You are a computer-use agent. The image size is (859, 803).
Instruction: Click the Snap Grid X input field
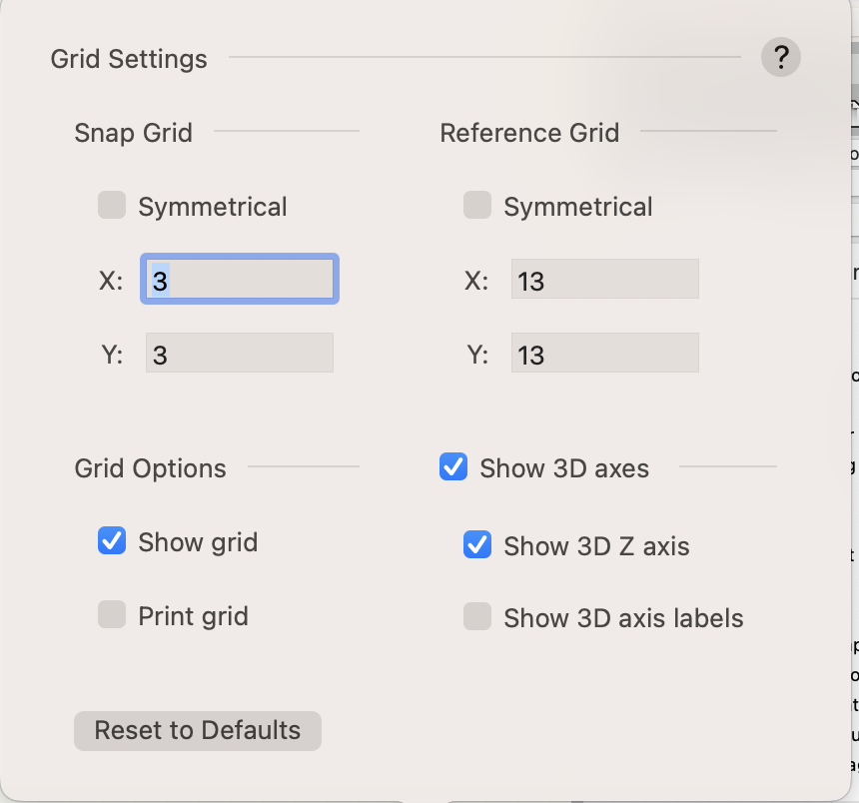[x=240, y=280]
